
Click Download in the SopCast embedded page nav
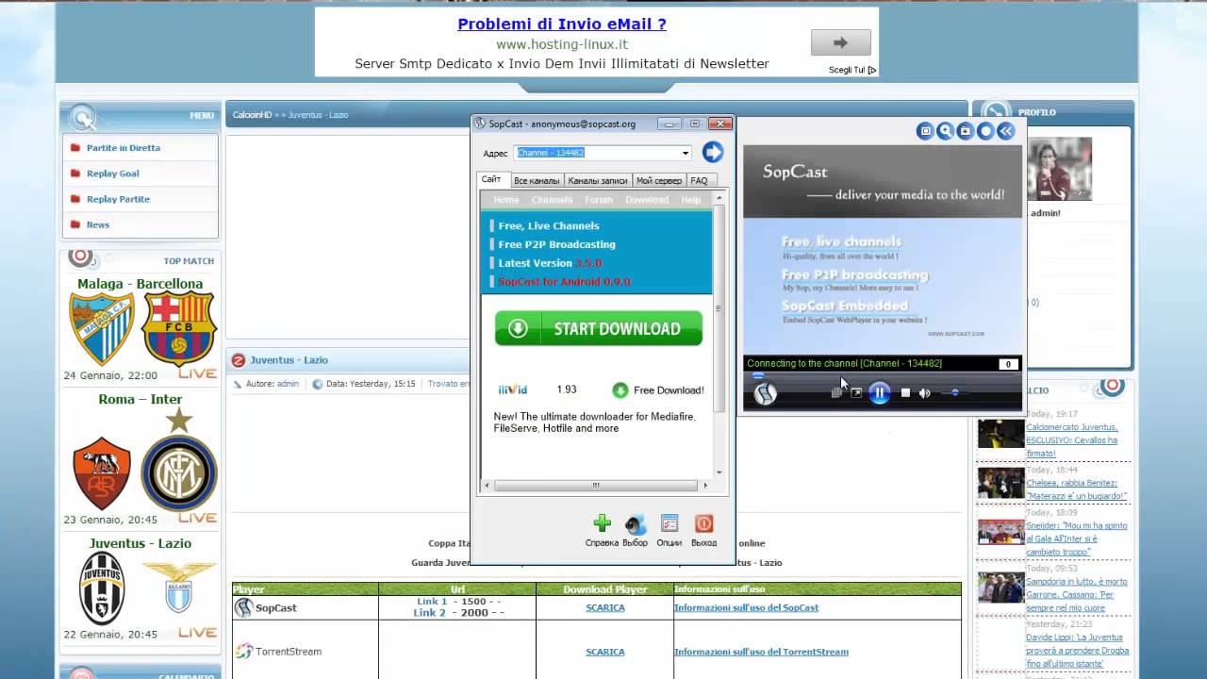647,200
